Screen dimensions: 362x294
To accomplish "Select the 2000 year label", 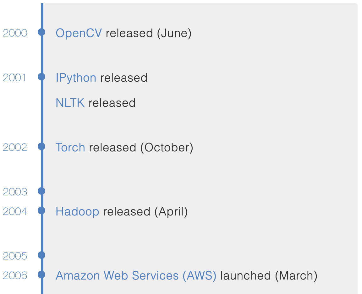I will tap(15, 33).
